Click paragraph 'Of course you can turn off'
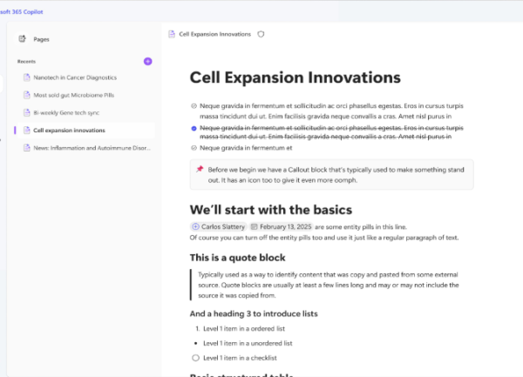This screenshot has width=523, height=377. (x=324, y=238)
